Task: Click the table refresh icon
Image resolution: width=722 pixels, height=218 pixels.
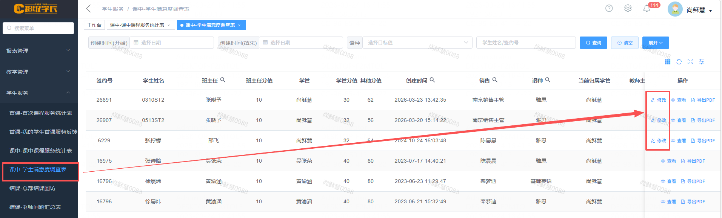Action: (x=679, y=62)
